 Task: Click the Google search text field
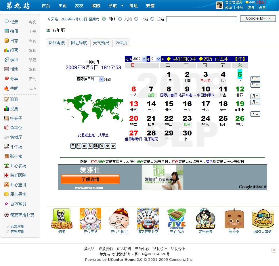(x=201, y=19)
